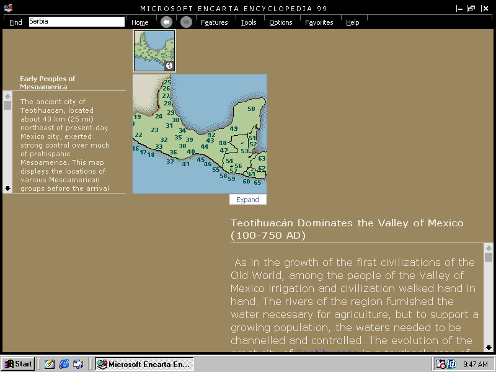Click map number 63

click(x=262, y=158)
